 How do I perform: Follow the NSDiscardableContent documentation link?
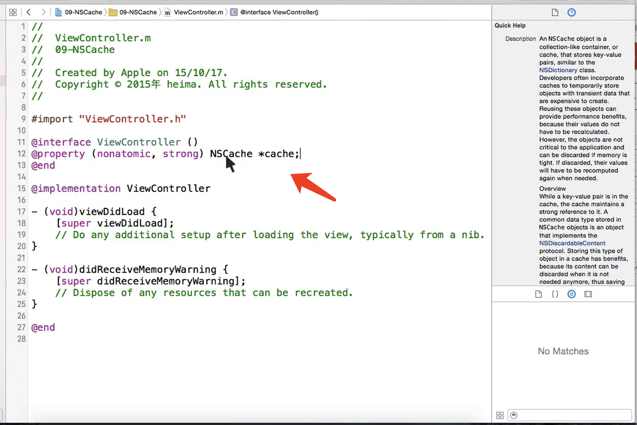[572, 243]
